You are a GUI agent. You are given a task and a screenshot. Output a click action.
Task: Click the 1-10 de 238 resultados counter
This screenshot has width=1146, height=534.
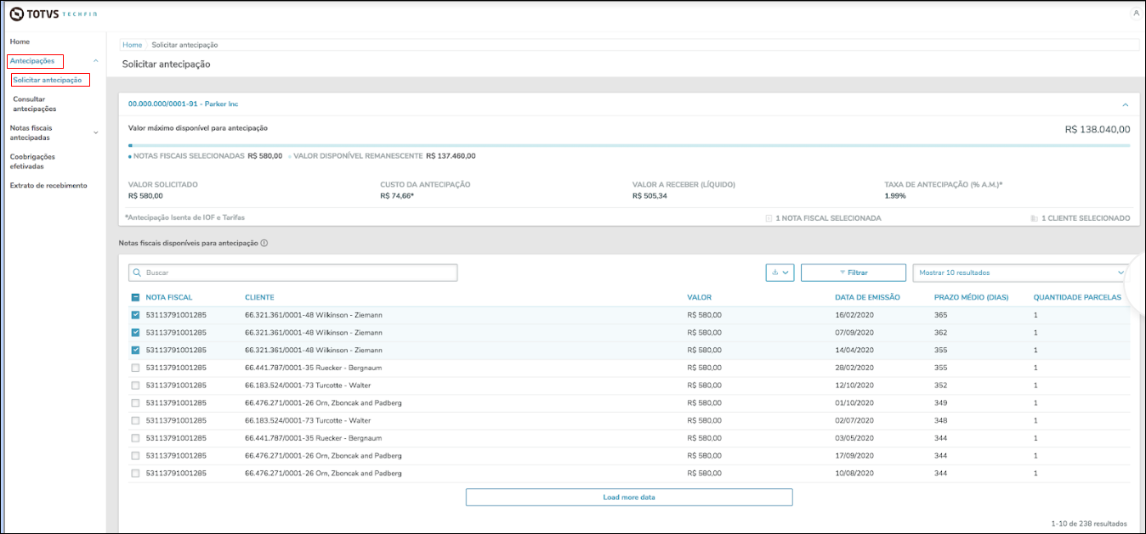click(x=1089, y=524)
